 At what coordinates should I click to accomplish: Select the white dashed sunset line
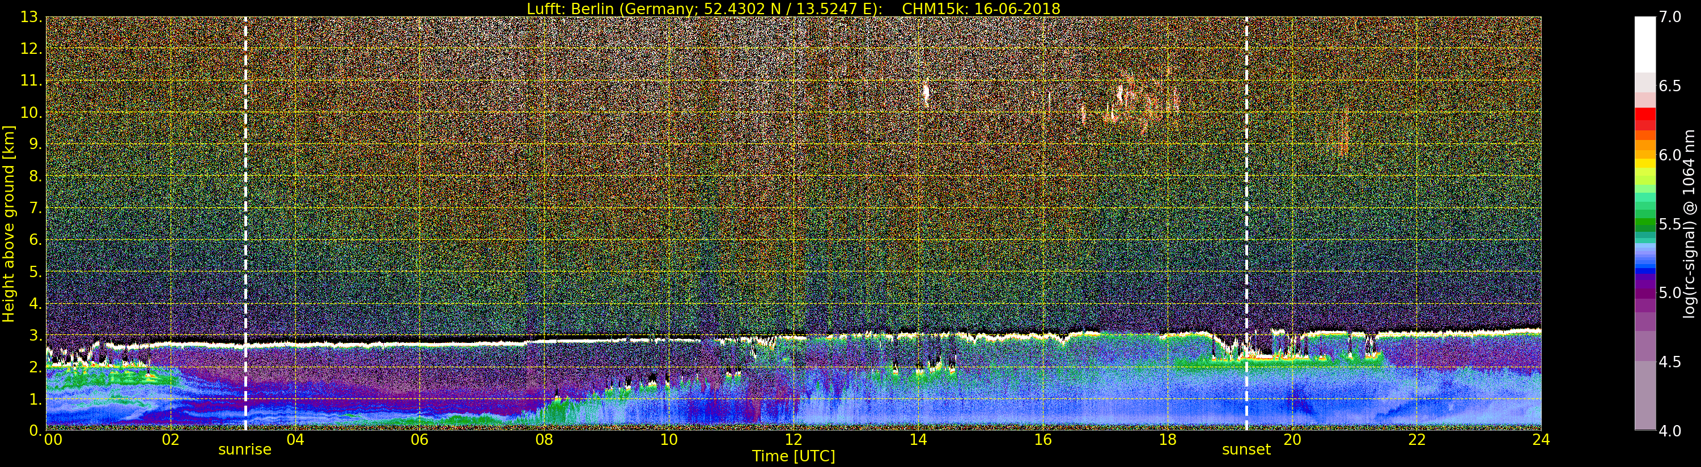pyautogui.click(x=1246, y=223)
